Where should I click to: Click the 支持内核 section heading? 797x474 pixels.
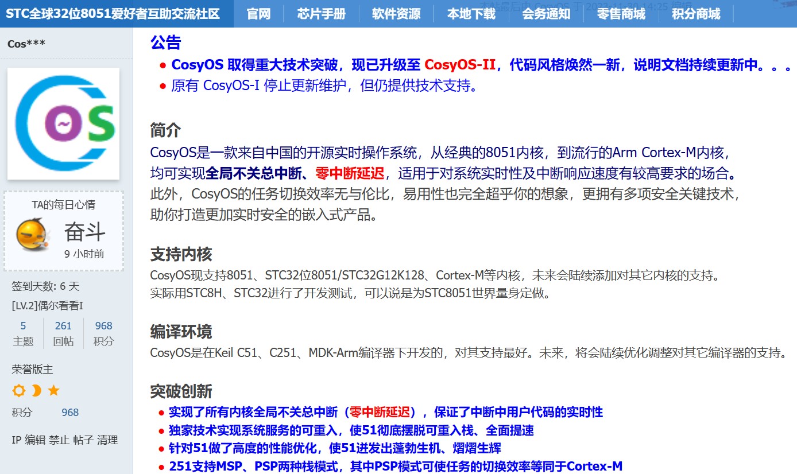(x=181, y=254)
